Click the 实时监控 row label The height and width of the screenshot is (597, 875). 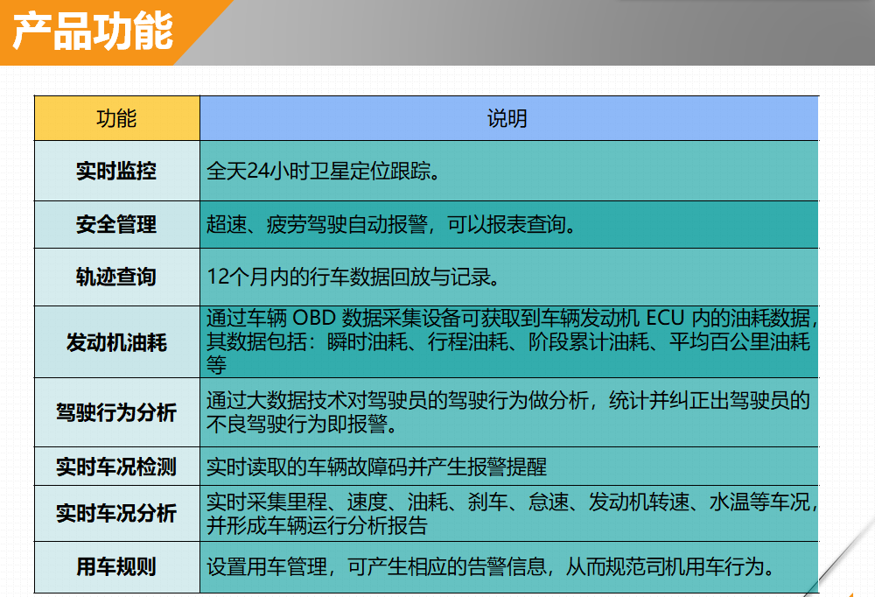coord(117,171)
